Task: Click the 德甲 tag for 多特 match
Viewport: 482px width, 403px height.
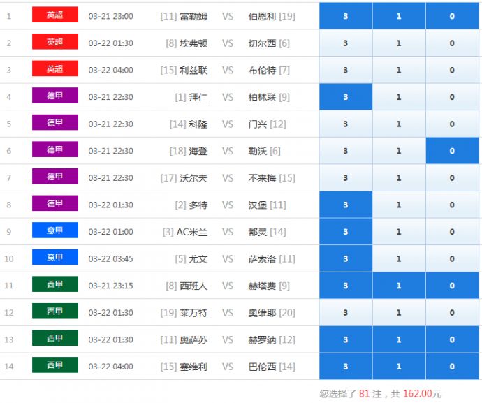Action: [54, 204]
